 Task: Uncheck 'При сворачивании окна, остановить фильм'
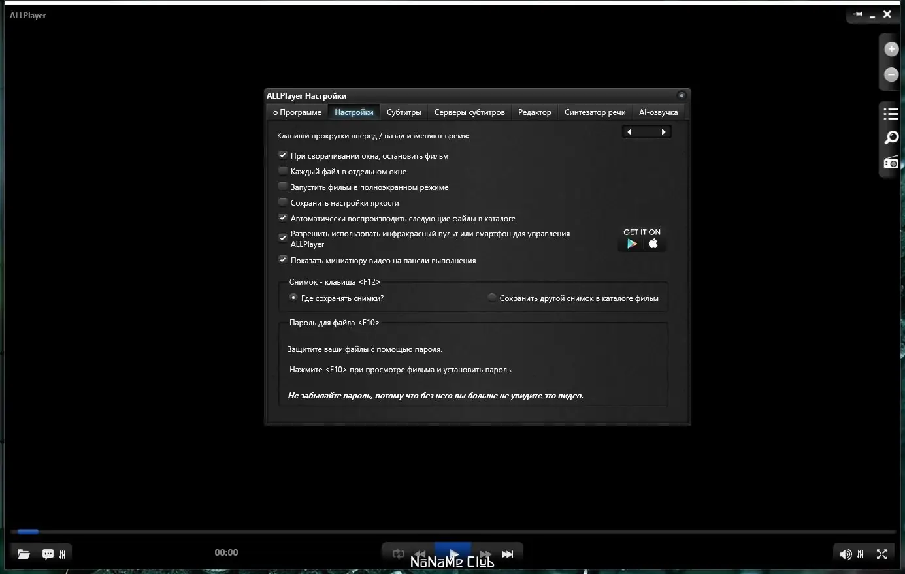click(x=283, y=155)
